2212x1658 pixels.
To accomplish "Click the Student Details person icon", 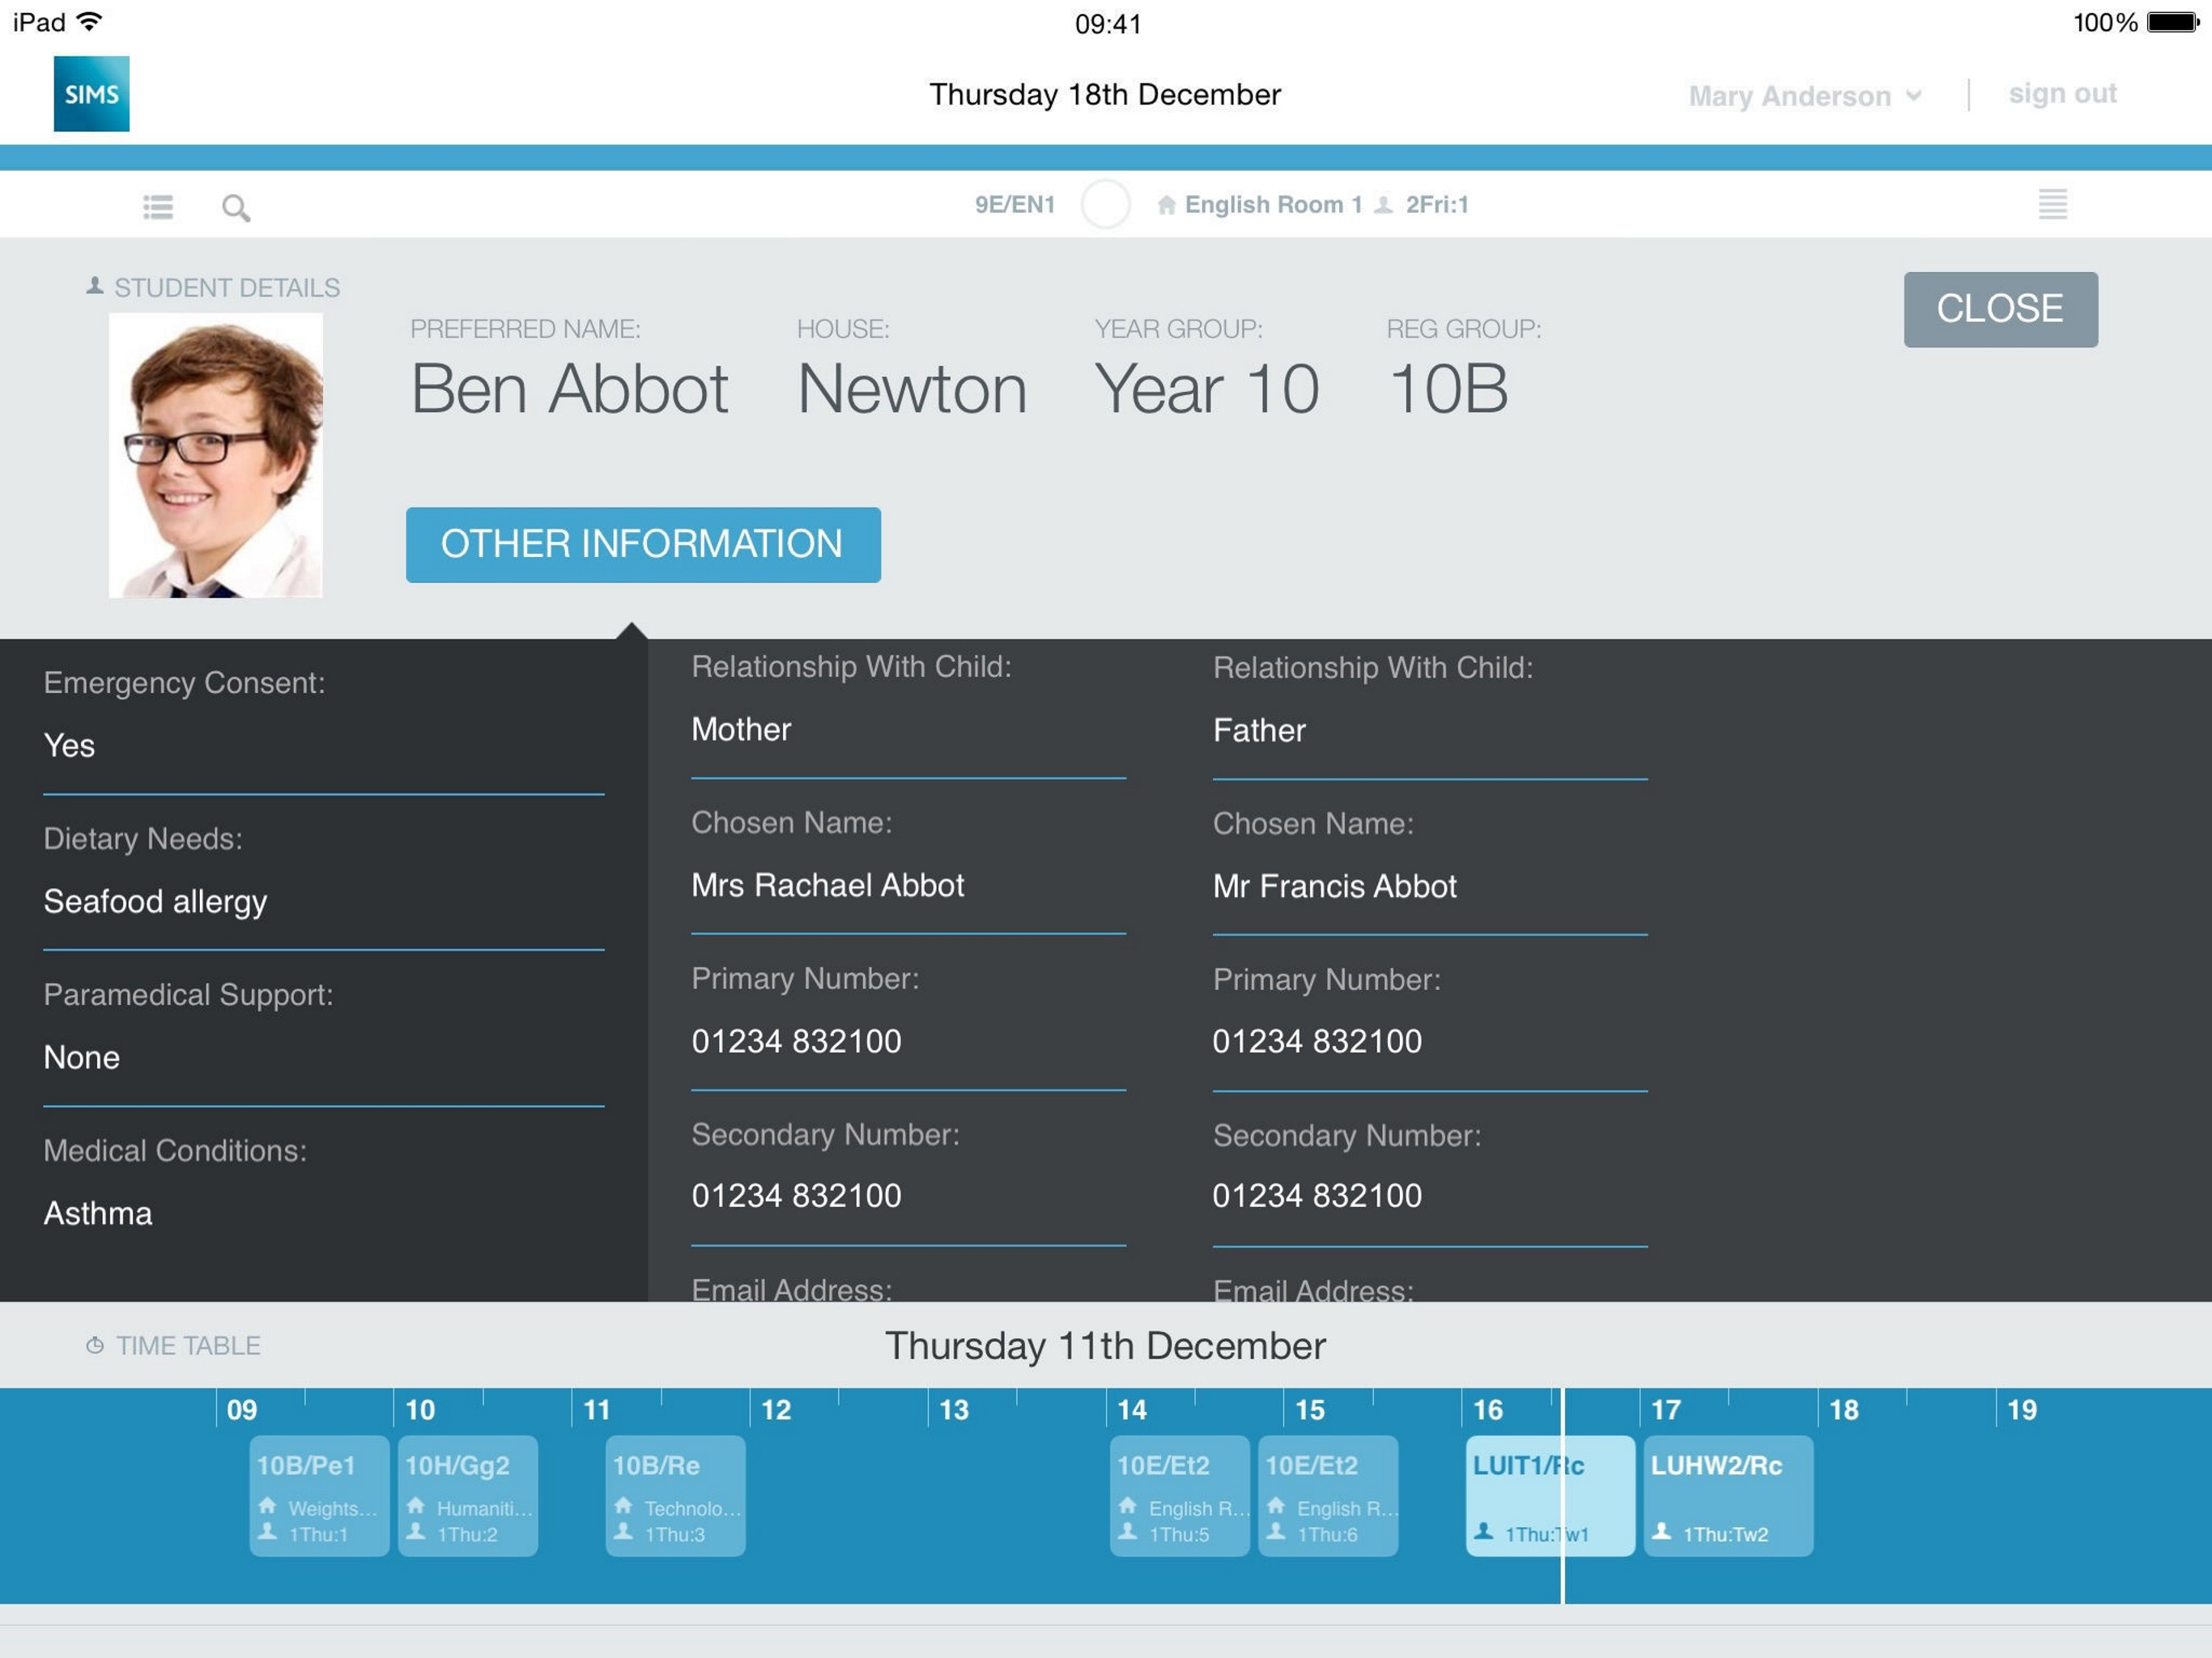I will [95, 287].
